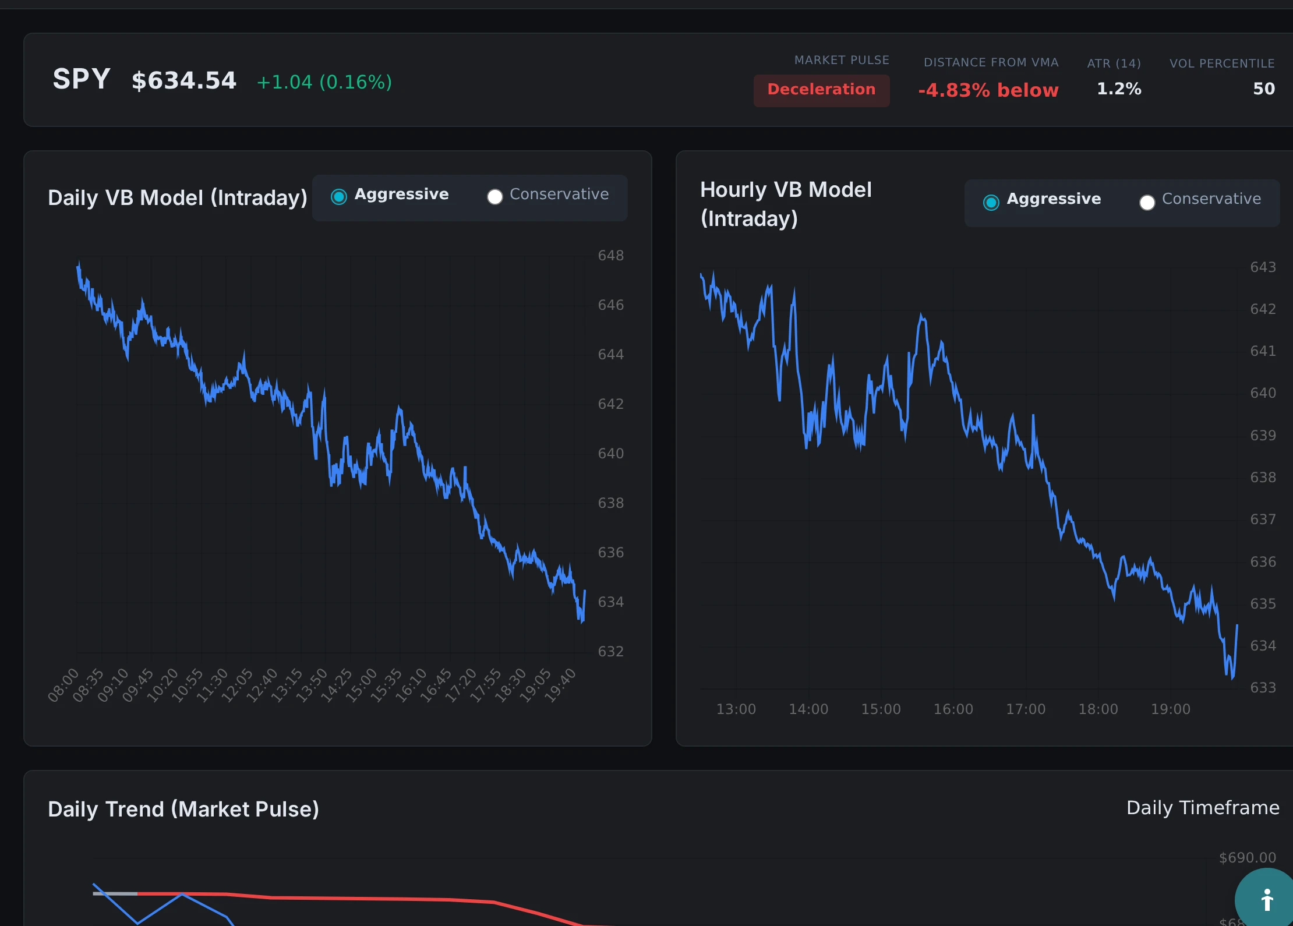Click the 1.2% ATR value

(1119, 89)
